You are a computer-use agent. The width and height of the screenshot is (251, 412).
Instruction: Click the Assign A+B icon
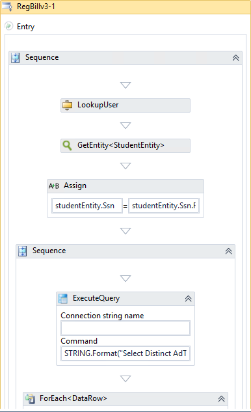pos(54,186)
